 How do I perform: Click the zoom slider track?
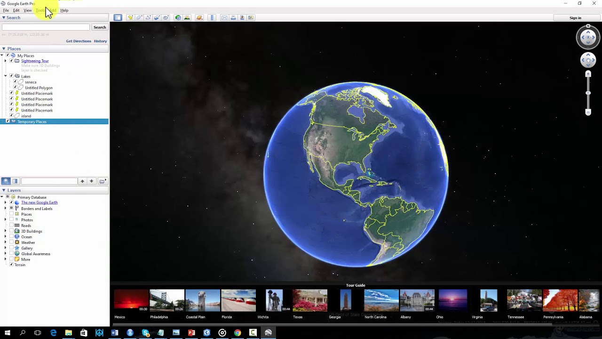[588, 93]
